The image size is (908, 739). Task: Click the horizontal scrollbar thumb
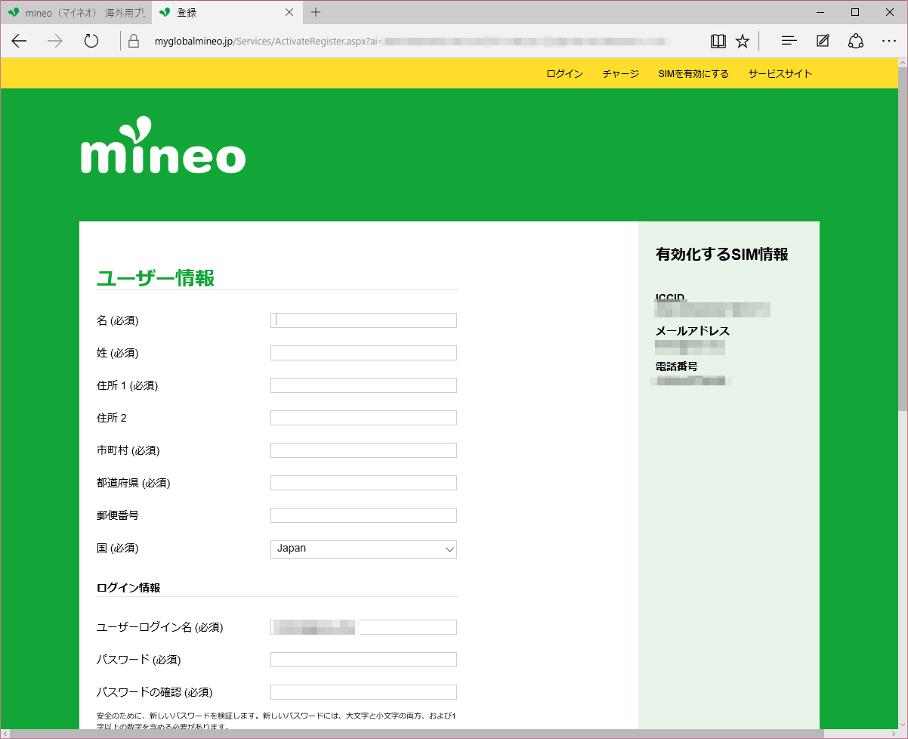(418, 734)
